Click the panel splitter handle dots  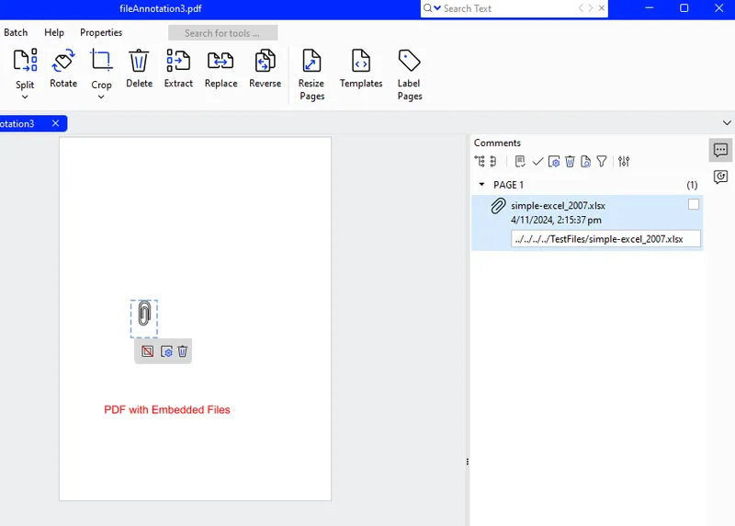point(468,462)
